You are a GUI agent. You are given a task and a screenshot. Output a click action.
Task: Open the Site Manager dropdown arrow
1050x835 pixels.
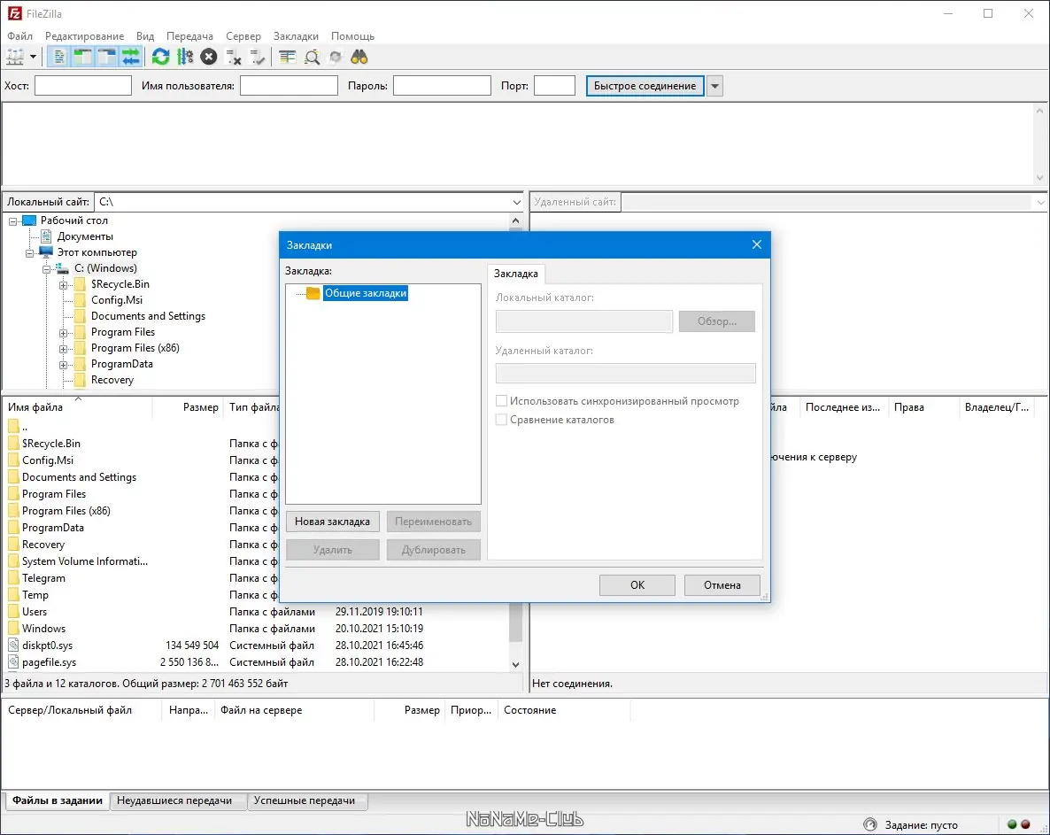33,57
